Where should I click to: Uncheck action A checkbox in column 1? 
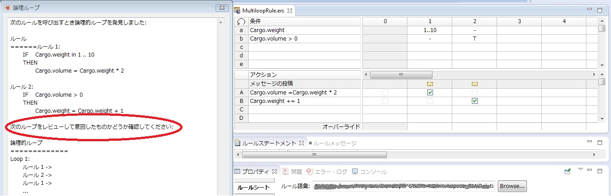point(430,93)
